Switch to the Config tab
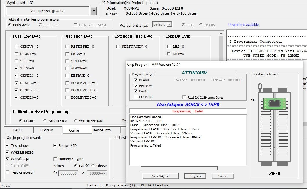The height and width of the screenshot is (189, 307). click(x=77, y=130)
